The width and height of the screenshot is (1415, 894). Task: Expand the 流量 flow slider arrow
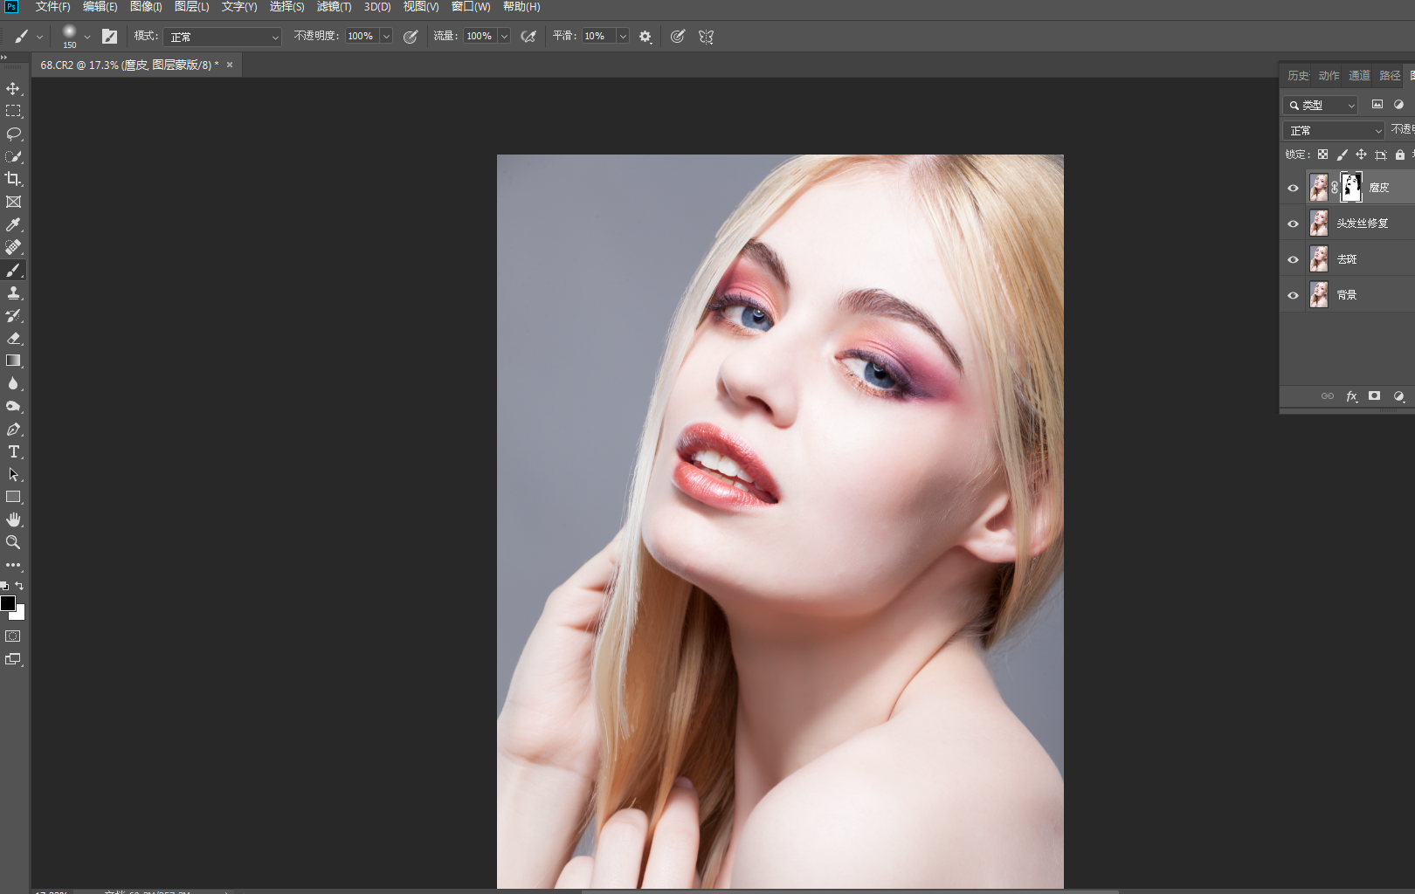pyautogui.click(x=504, y=36)
